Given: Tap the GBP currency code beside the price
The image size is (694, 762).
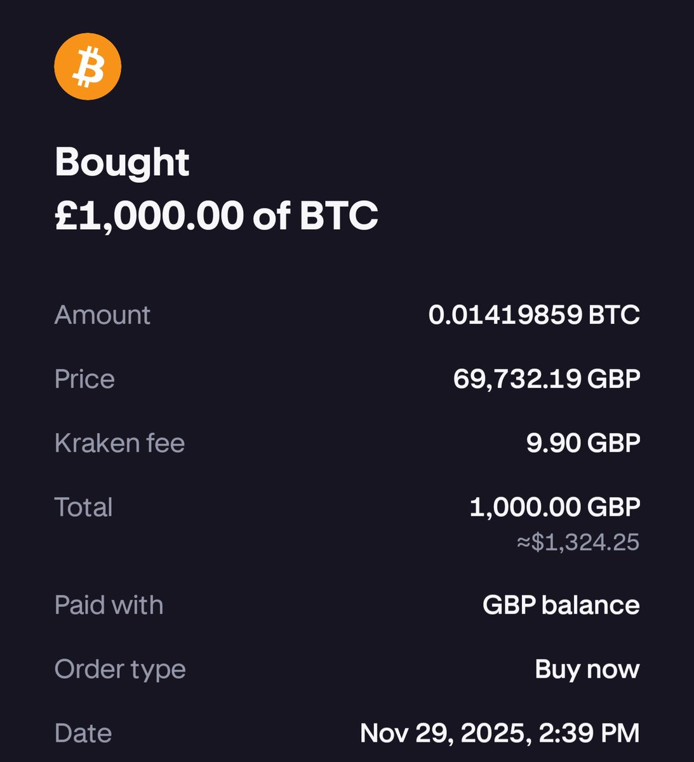Looking at the screenshot, I should 613,379.
